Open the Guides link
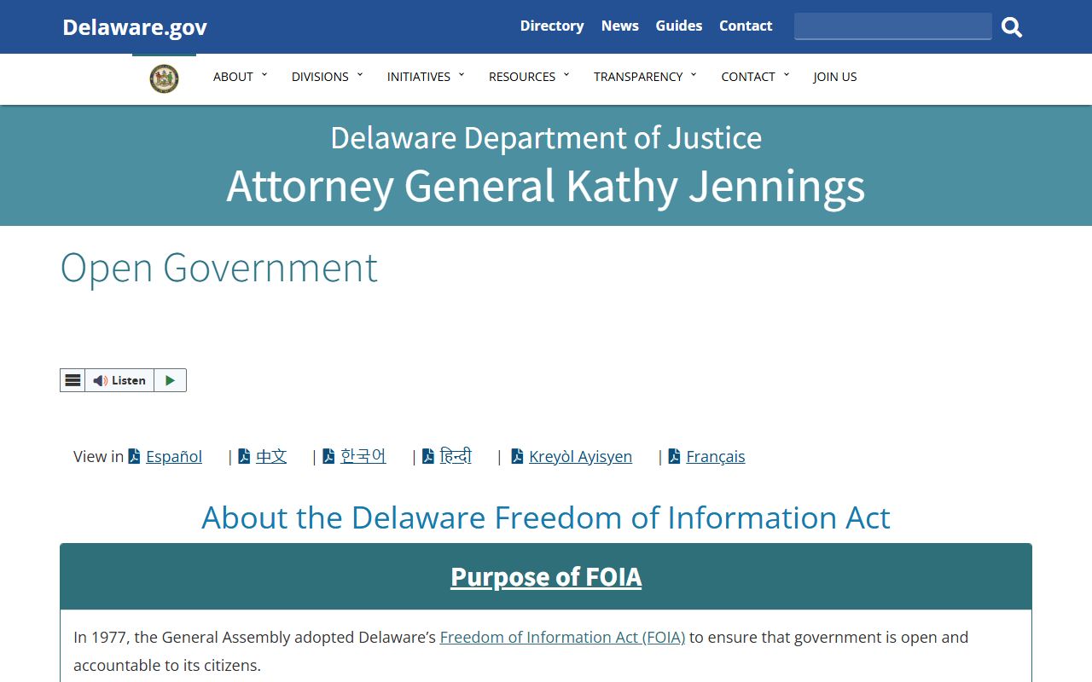This screenshot has height=682, width=1092. click(x=679, y=26)
